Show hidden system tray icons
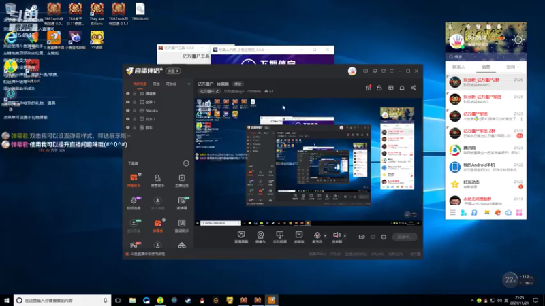545x306 pixels. 472,301
